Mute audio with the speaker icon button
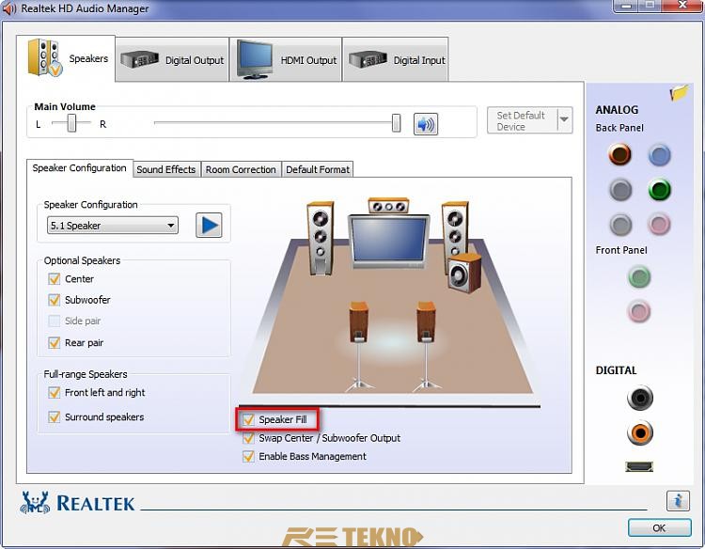Image resolution: width=705 pixels, height=549 pixels. pyautogui.click(x=426, y=123)
